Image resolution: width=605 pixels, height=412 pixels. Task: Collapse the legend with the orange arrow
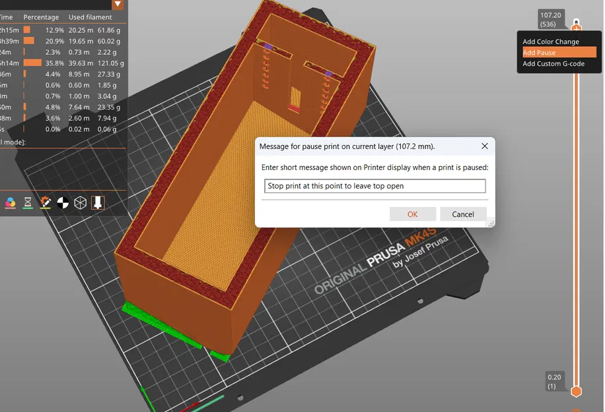tap(118, 4)
